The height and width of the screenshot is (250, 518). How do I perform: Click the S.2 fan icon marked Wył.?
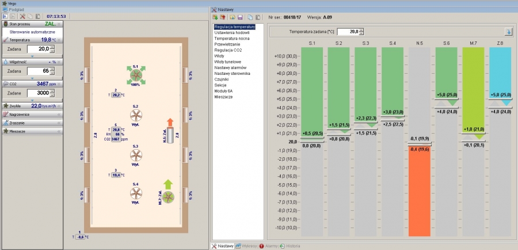[136, 115]
